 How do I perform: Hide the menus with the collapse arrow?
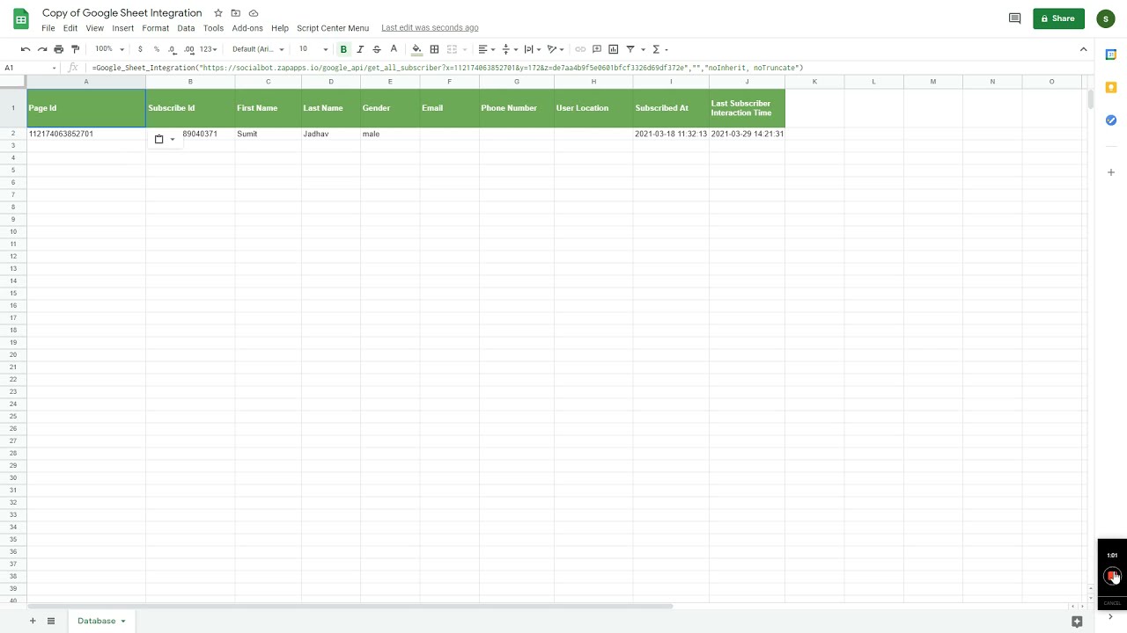tap(1083, 49)
